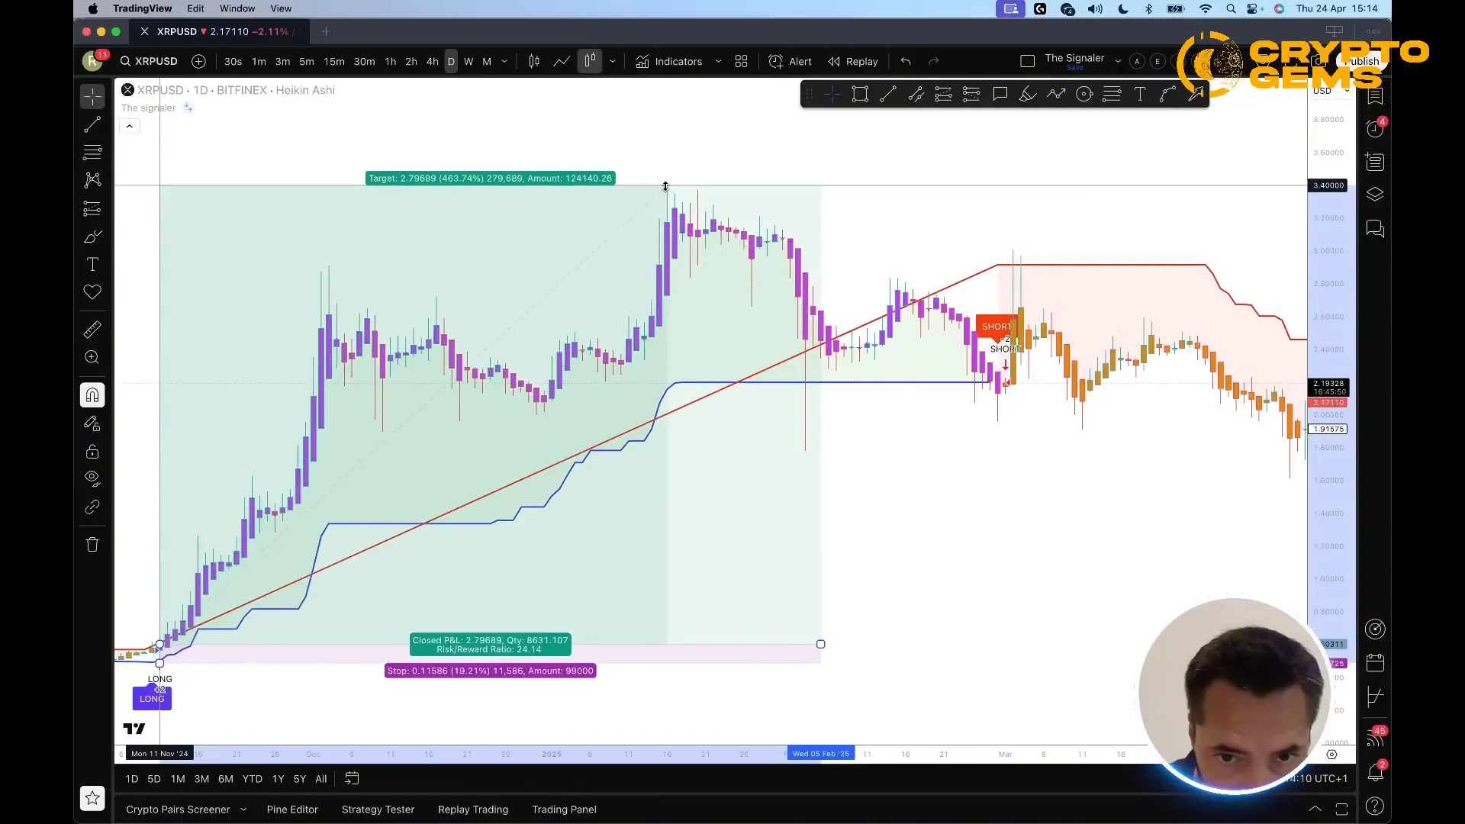Viewport: 1465px width, 824px height.
Task: Open the Replay Trading tab
Action: [x=473, y=809]
